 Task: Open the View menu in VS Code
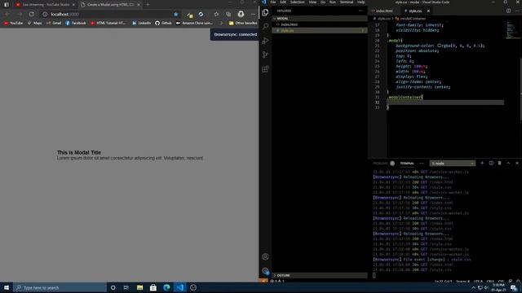point(312,2)
